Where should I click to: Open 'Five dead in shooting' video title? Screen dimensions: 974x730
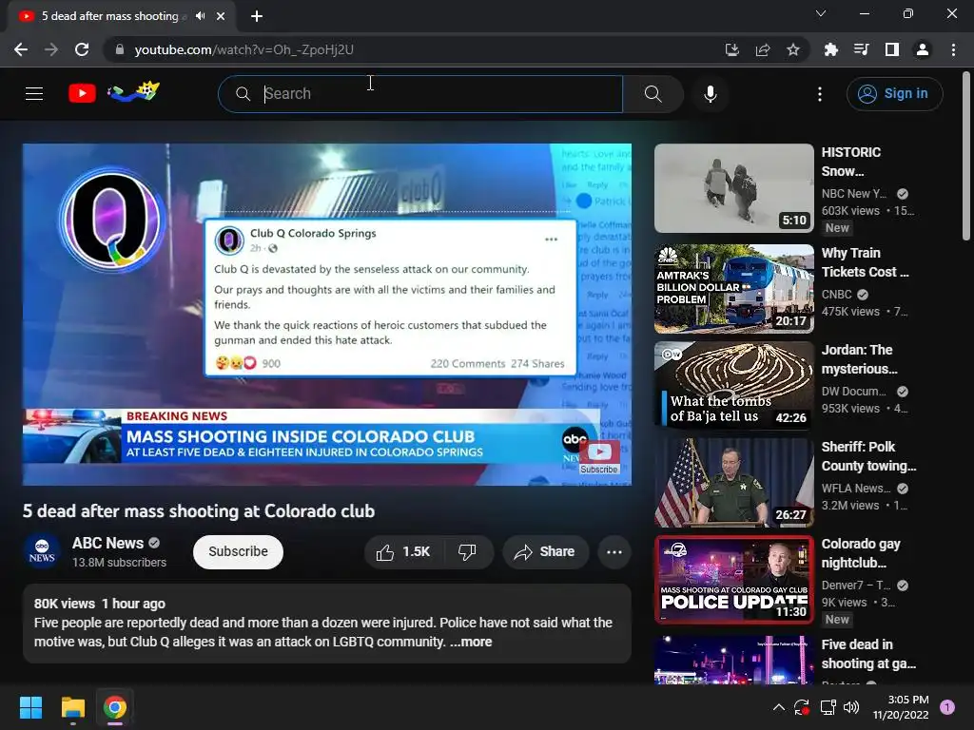(868, 654)
